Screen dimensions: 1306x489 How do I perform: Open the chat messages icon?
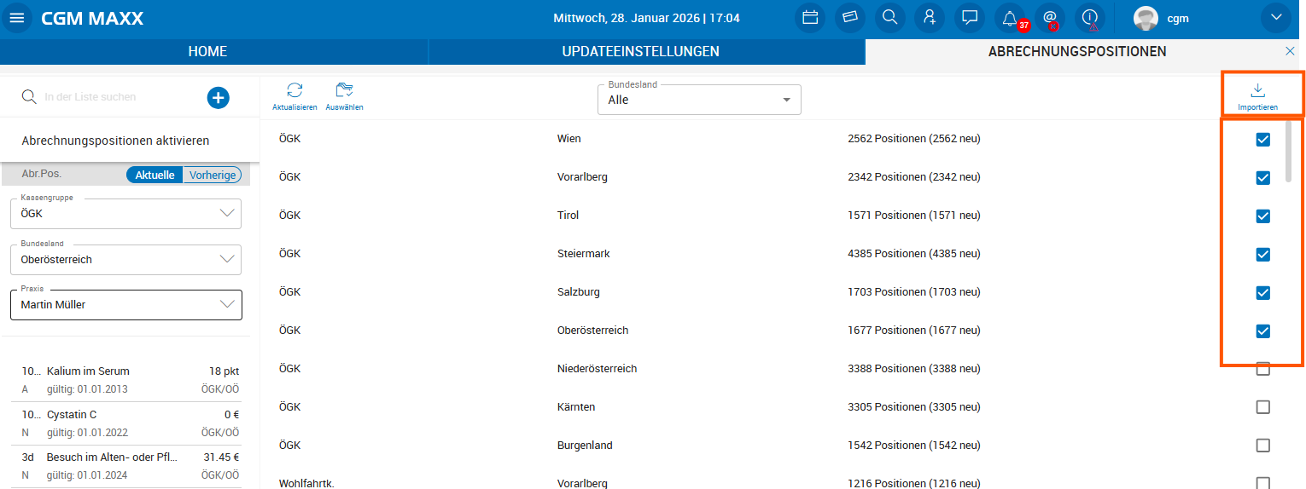(970, 18)
